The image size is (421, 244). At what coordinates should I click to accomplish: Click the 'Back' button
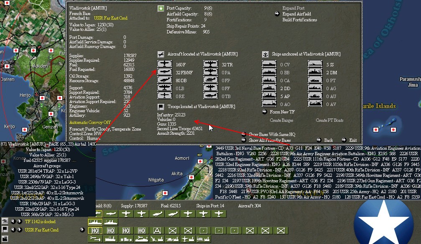click(x=328, y=140)
